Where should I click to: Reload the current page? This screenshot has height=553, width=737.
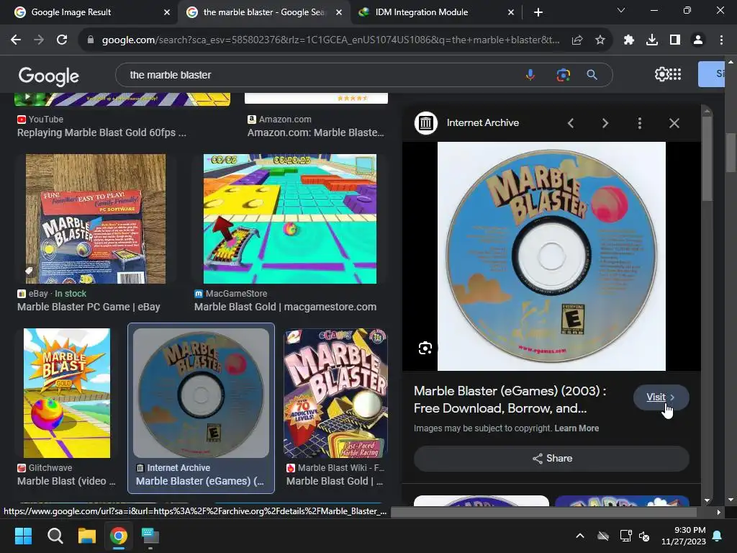[x=62, y=40]
